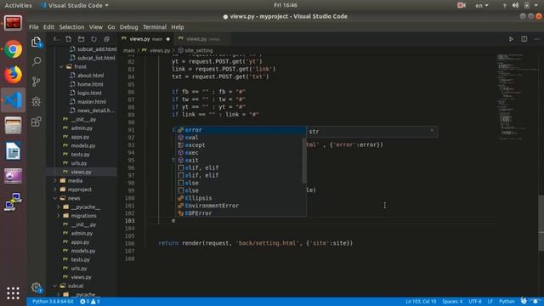
Task: Close the suggestion details pane
Action: [432, 130]
